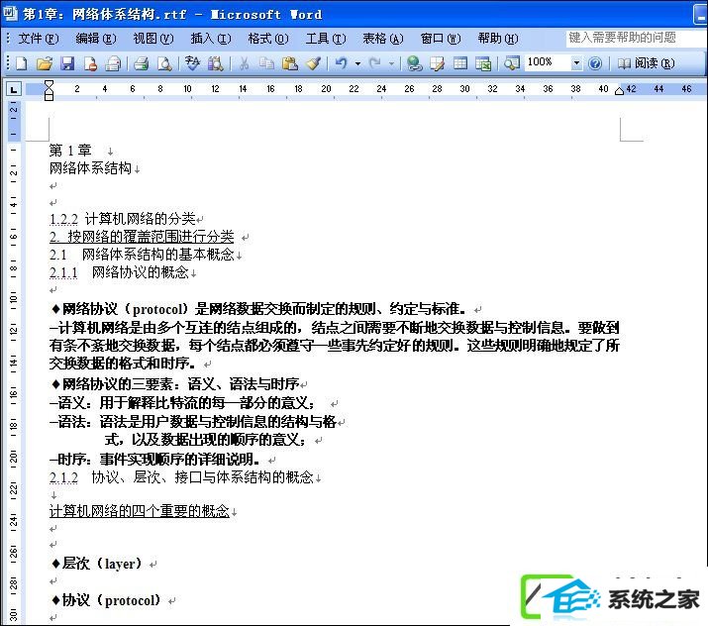
Task: Open Word Help question-mark icon
Action: pyautogui.click(x=595, y=63)
